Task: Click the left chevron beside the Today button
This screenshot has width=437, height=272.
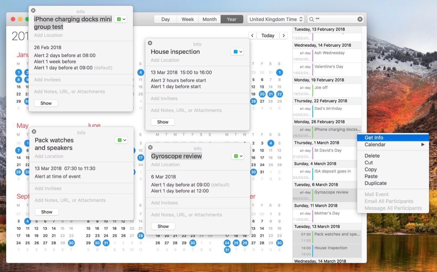Action: click(x=252, y=35)
